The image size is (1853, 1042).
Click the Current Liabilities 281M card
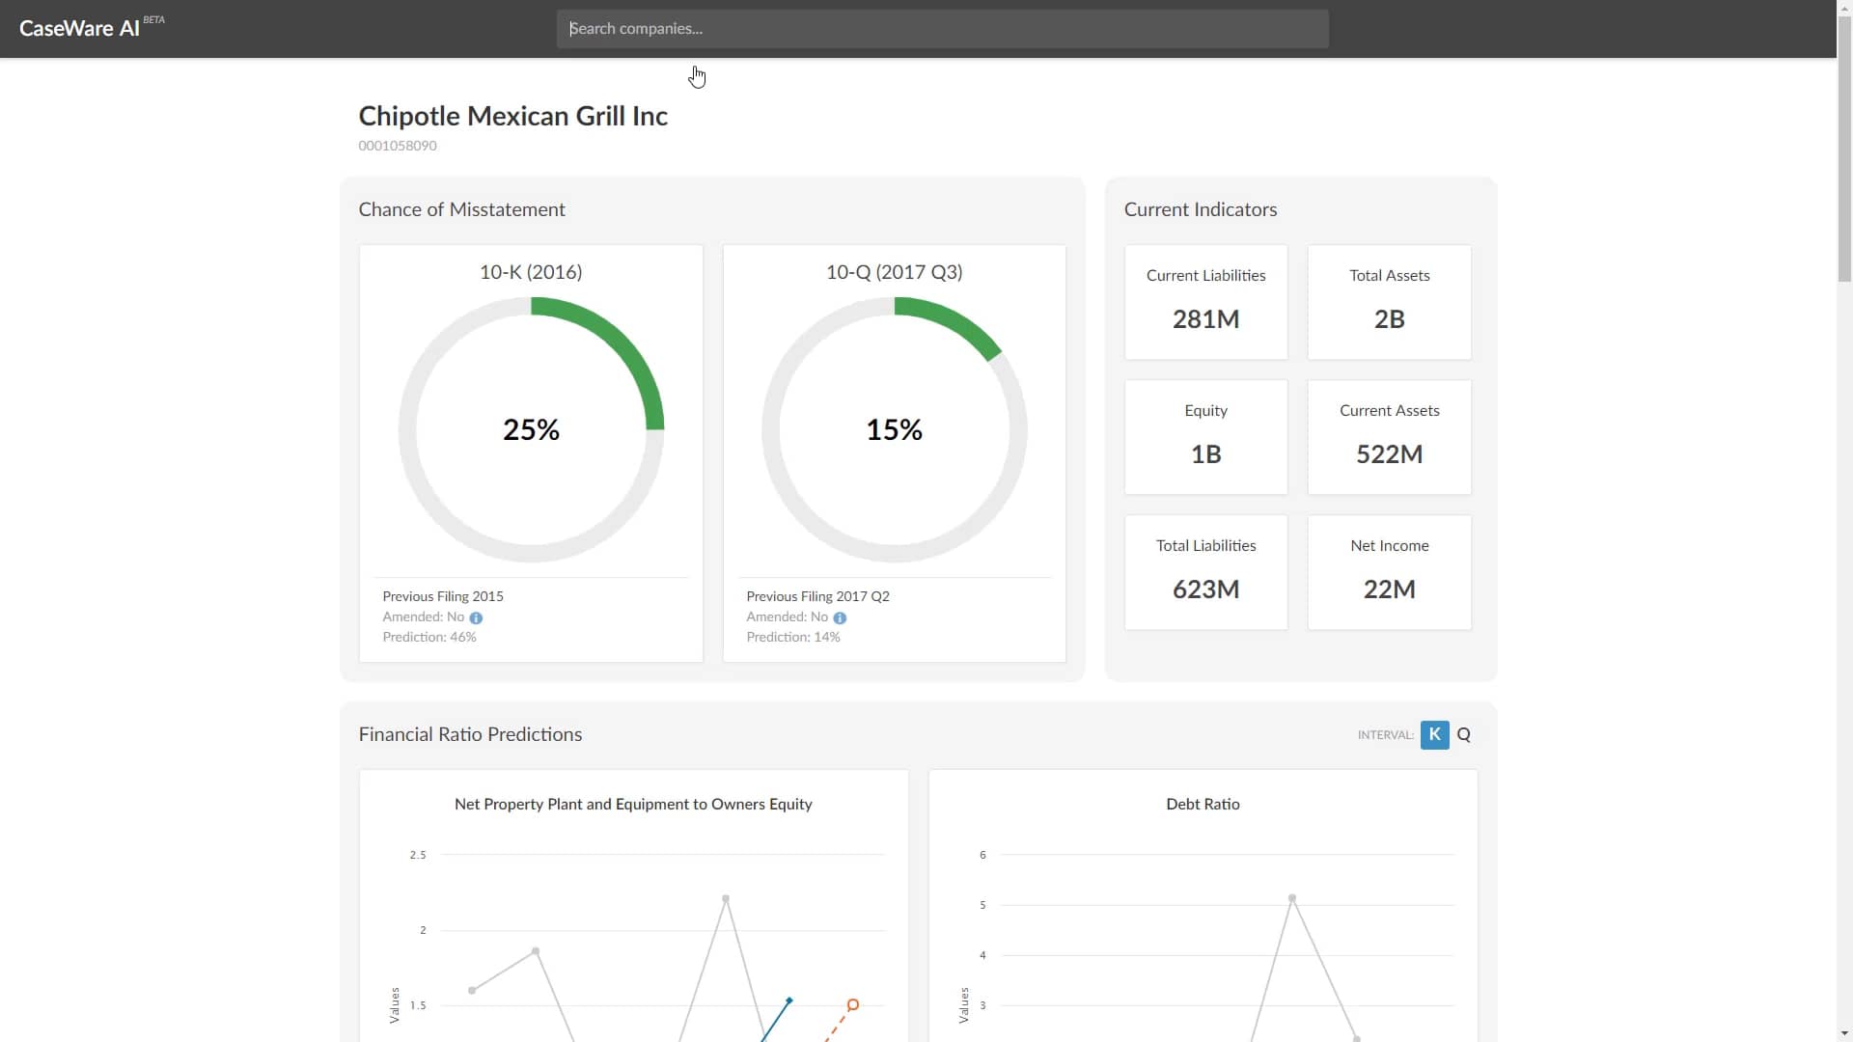(x=1205, y=302)
